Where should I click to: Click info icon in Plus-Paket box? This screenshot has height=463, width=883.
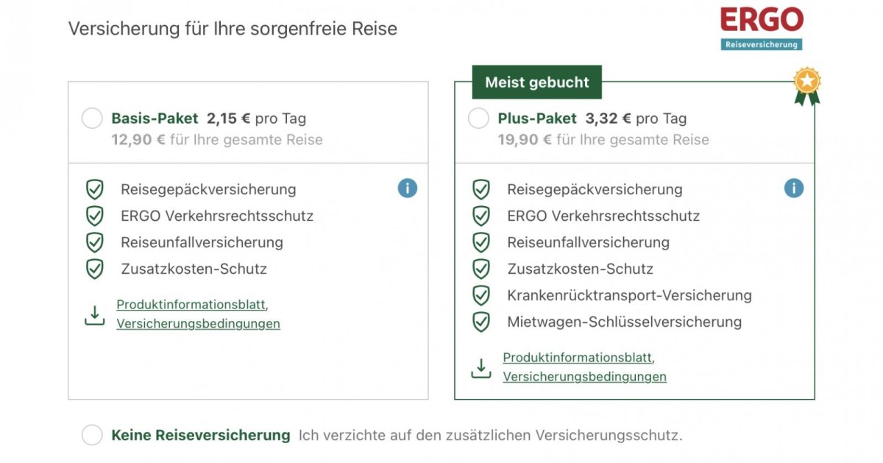coord(794,188)
